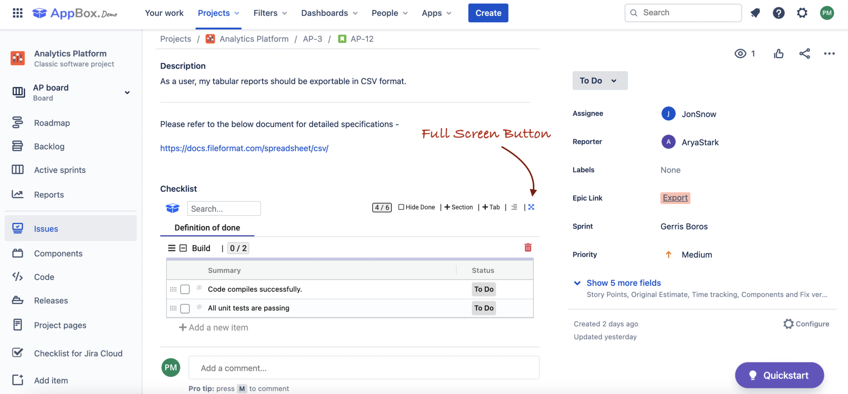Delete the Build section with trash icon

pos(528,248)
